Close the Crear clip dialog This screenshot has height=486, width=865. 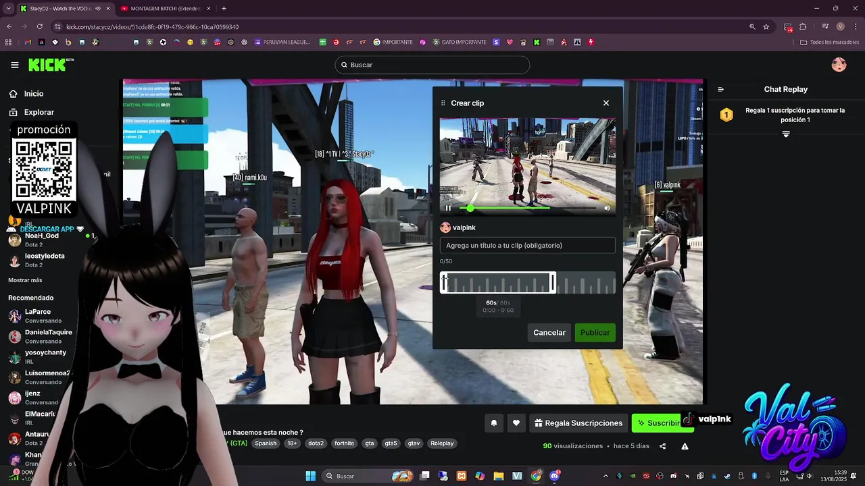click(x=606, y=103)
